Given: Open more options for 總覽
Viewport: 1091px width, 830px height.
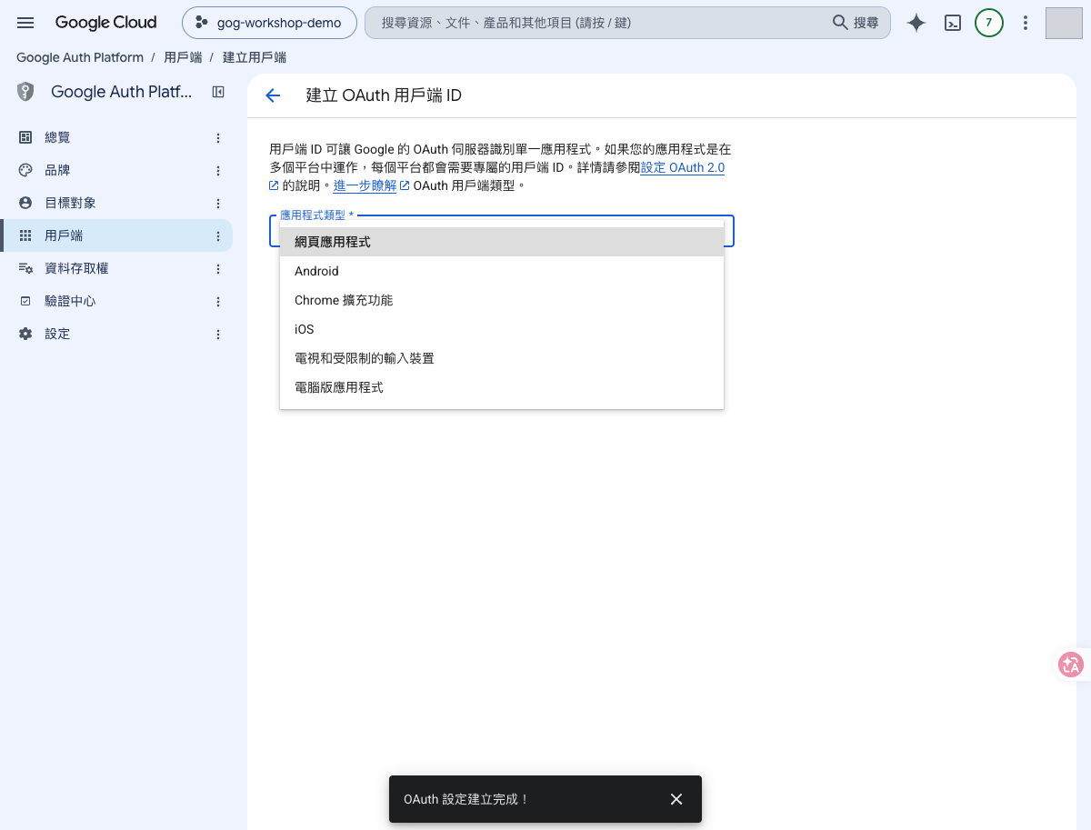Looking at the screenshot, I should tap(218, 137).
